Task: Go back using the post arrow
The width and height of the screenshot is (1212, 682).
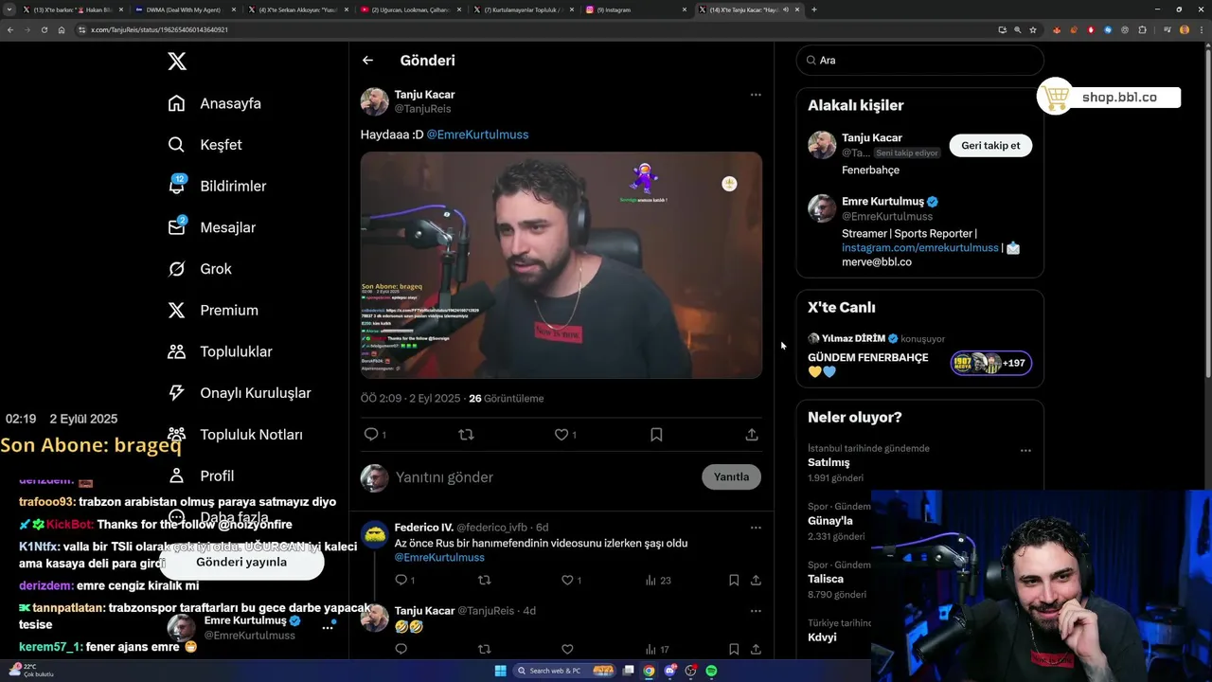Action: (367, 61)
